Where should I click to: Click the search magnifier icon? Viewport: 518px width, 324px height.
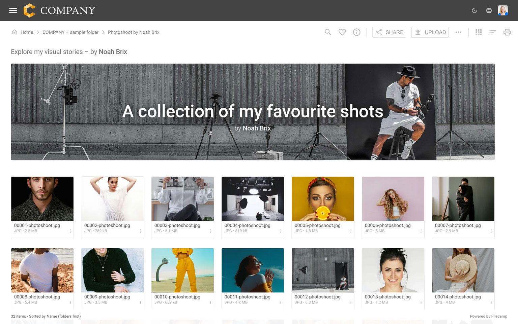[x=328, y=32]
